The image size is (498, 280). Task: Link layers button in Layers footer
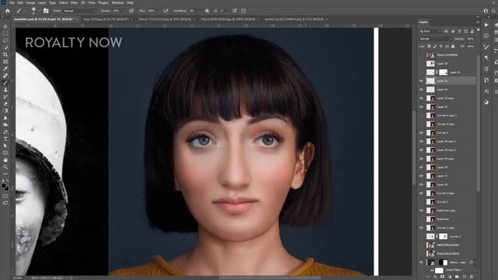click(x=428, y=277)
